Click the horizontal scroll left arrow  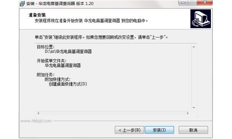[x=38, y=113]
